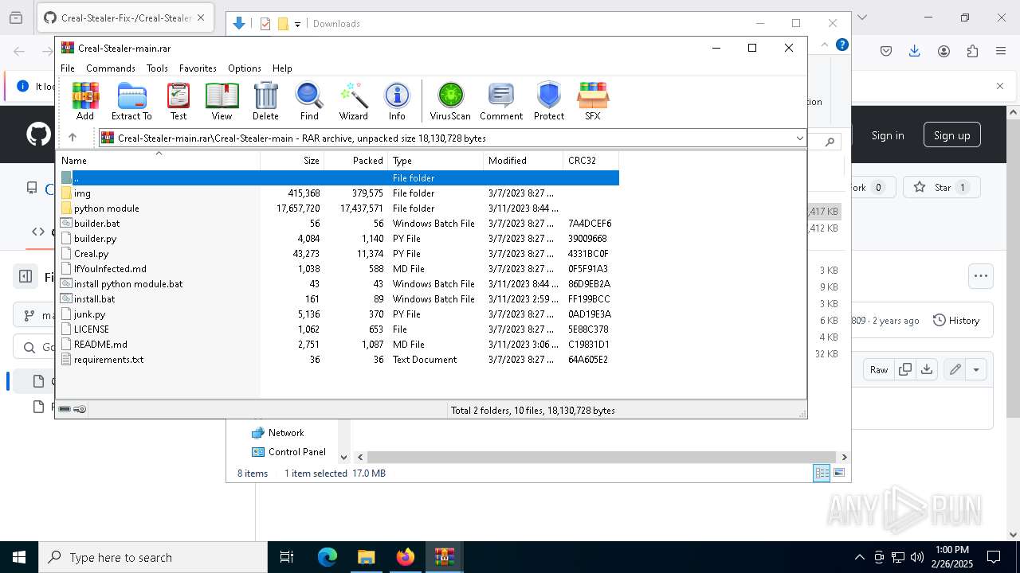Open Microsoft Edge from the taskbar
1020x573 pixels.
point(328,557)
